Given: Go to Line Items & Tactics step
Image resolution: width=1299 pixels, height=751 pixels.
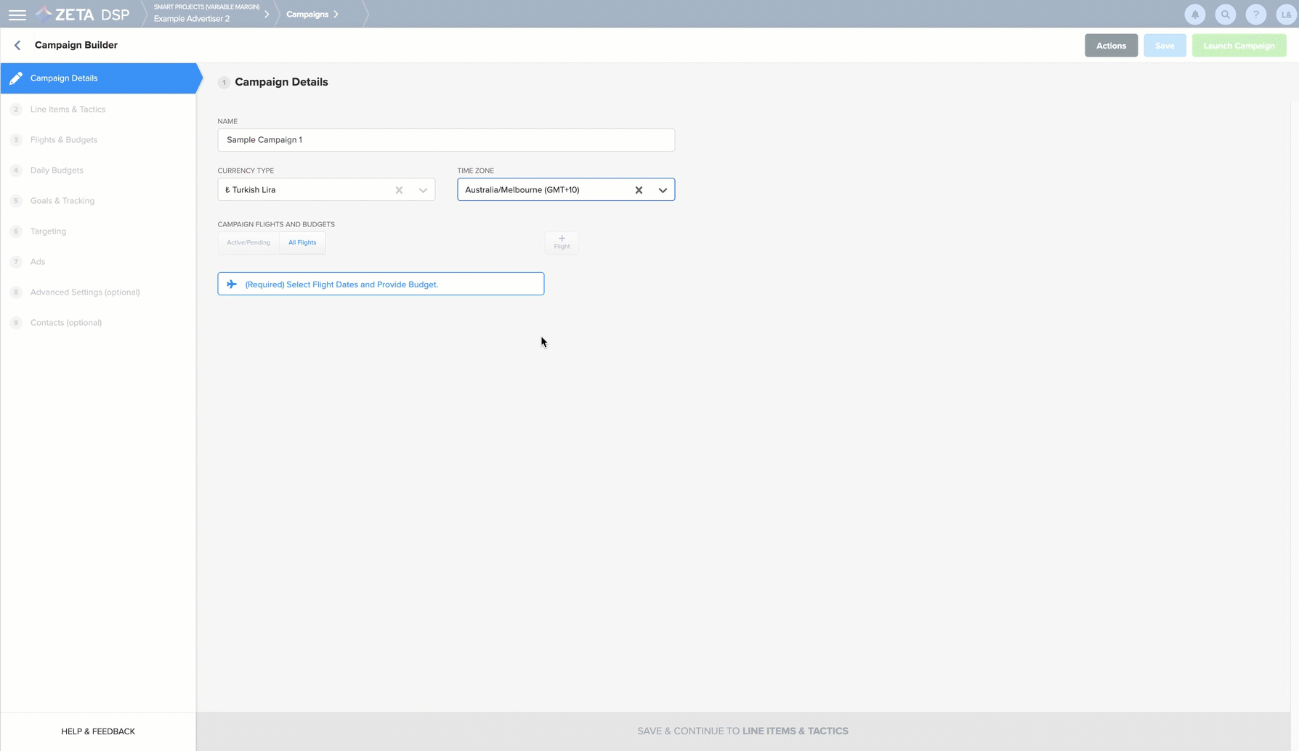Looking at the screenshot, I should (68, 110).
